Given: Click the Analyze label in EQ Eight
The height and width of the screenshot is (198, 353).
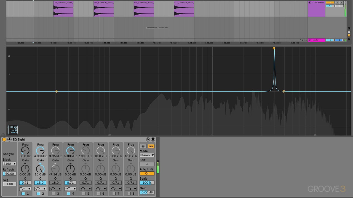Looking at the screenshot, I should (x=8, y=154).
